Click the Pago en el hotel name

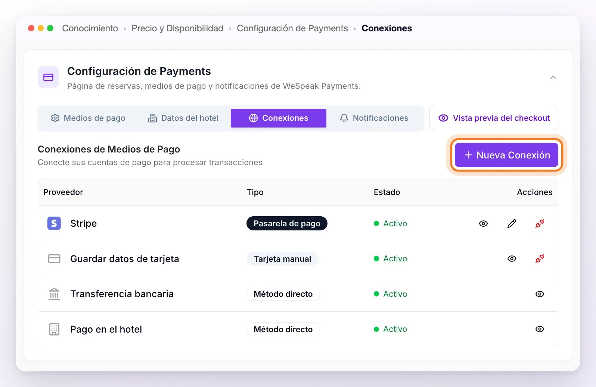pyautogui.click(x=106, y=329)
